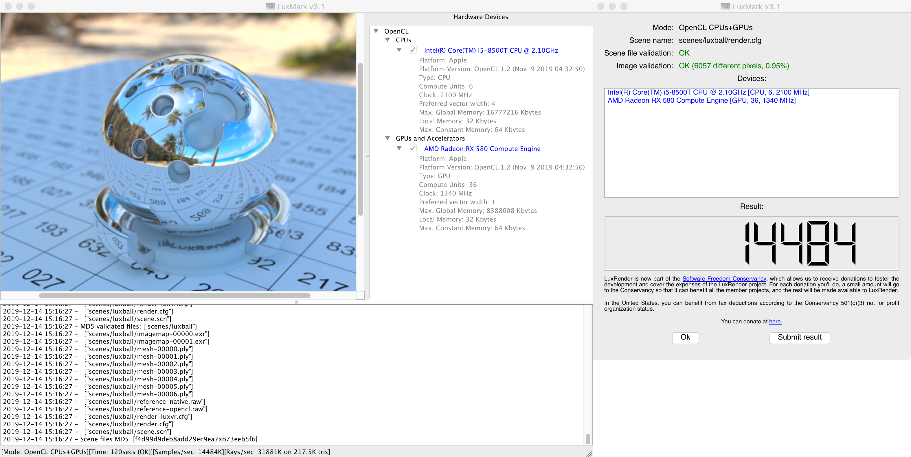
Task: Click the splitter handle between render and devices
Action: click(367, 156)
